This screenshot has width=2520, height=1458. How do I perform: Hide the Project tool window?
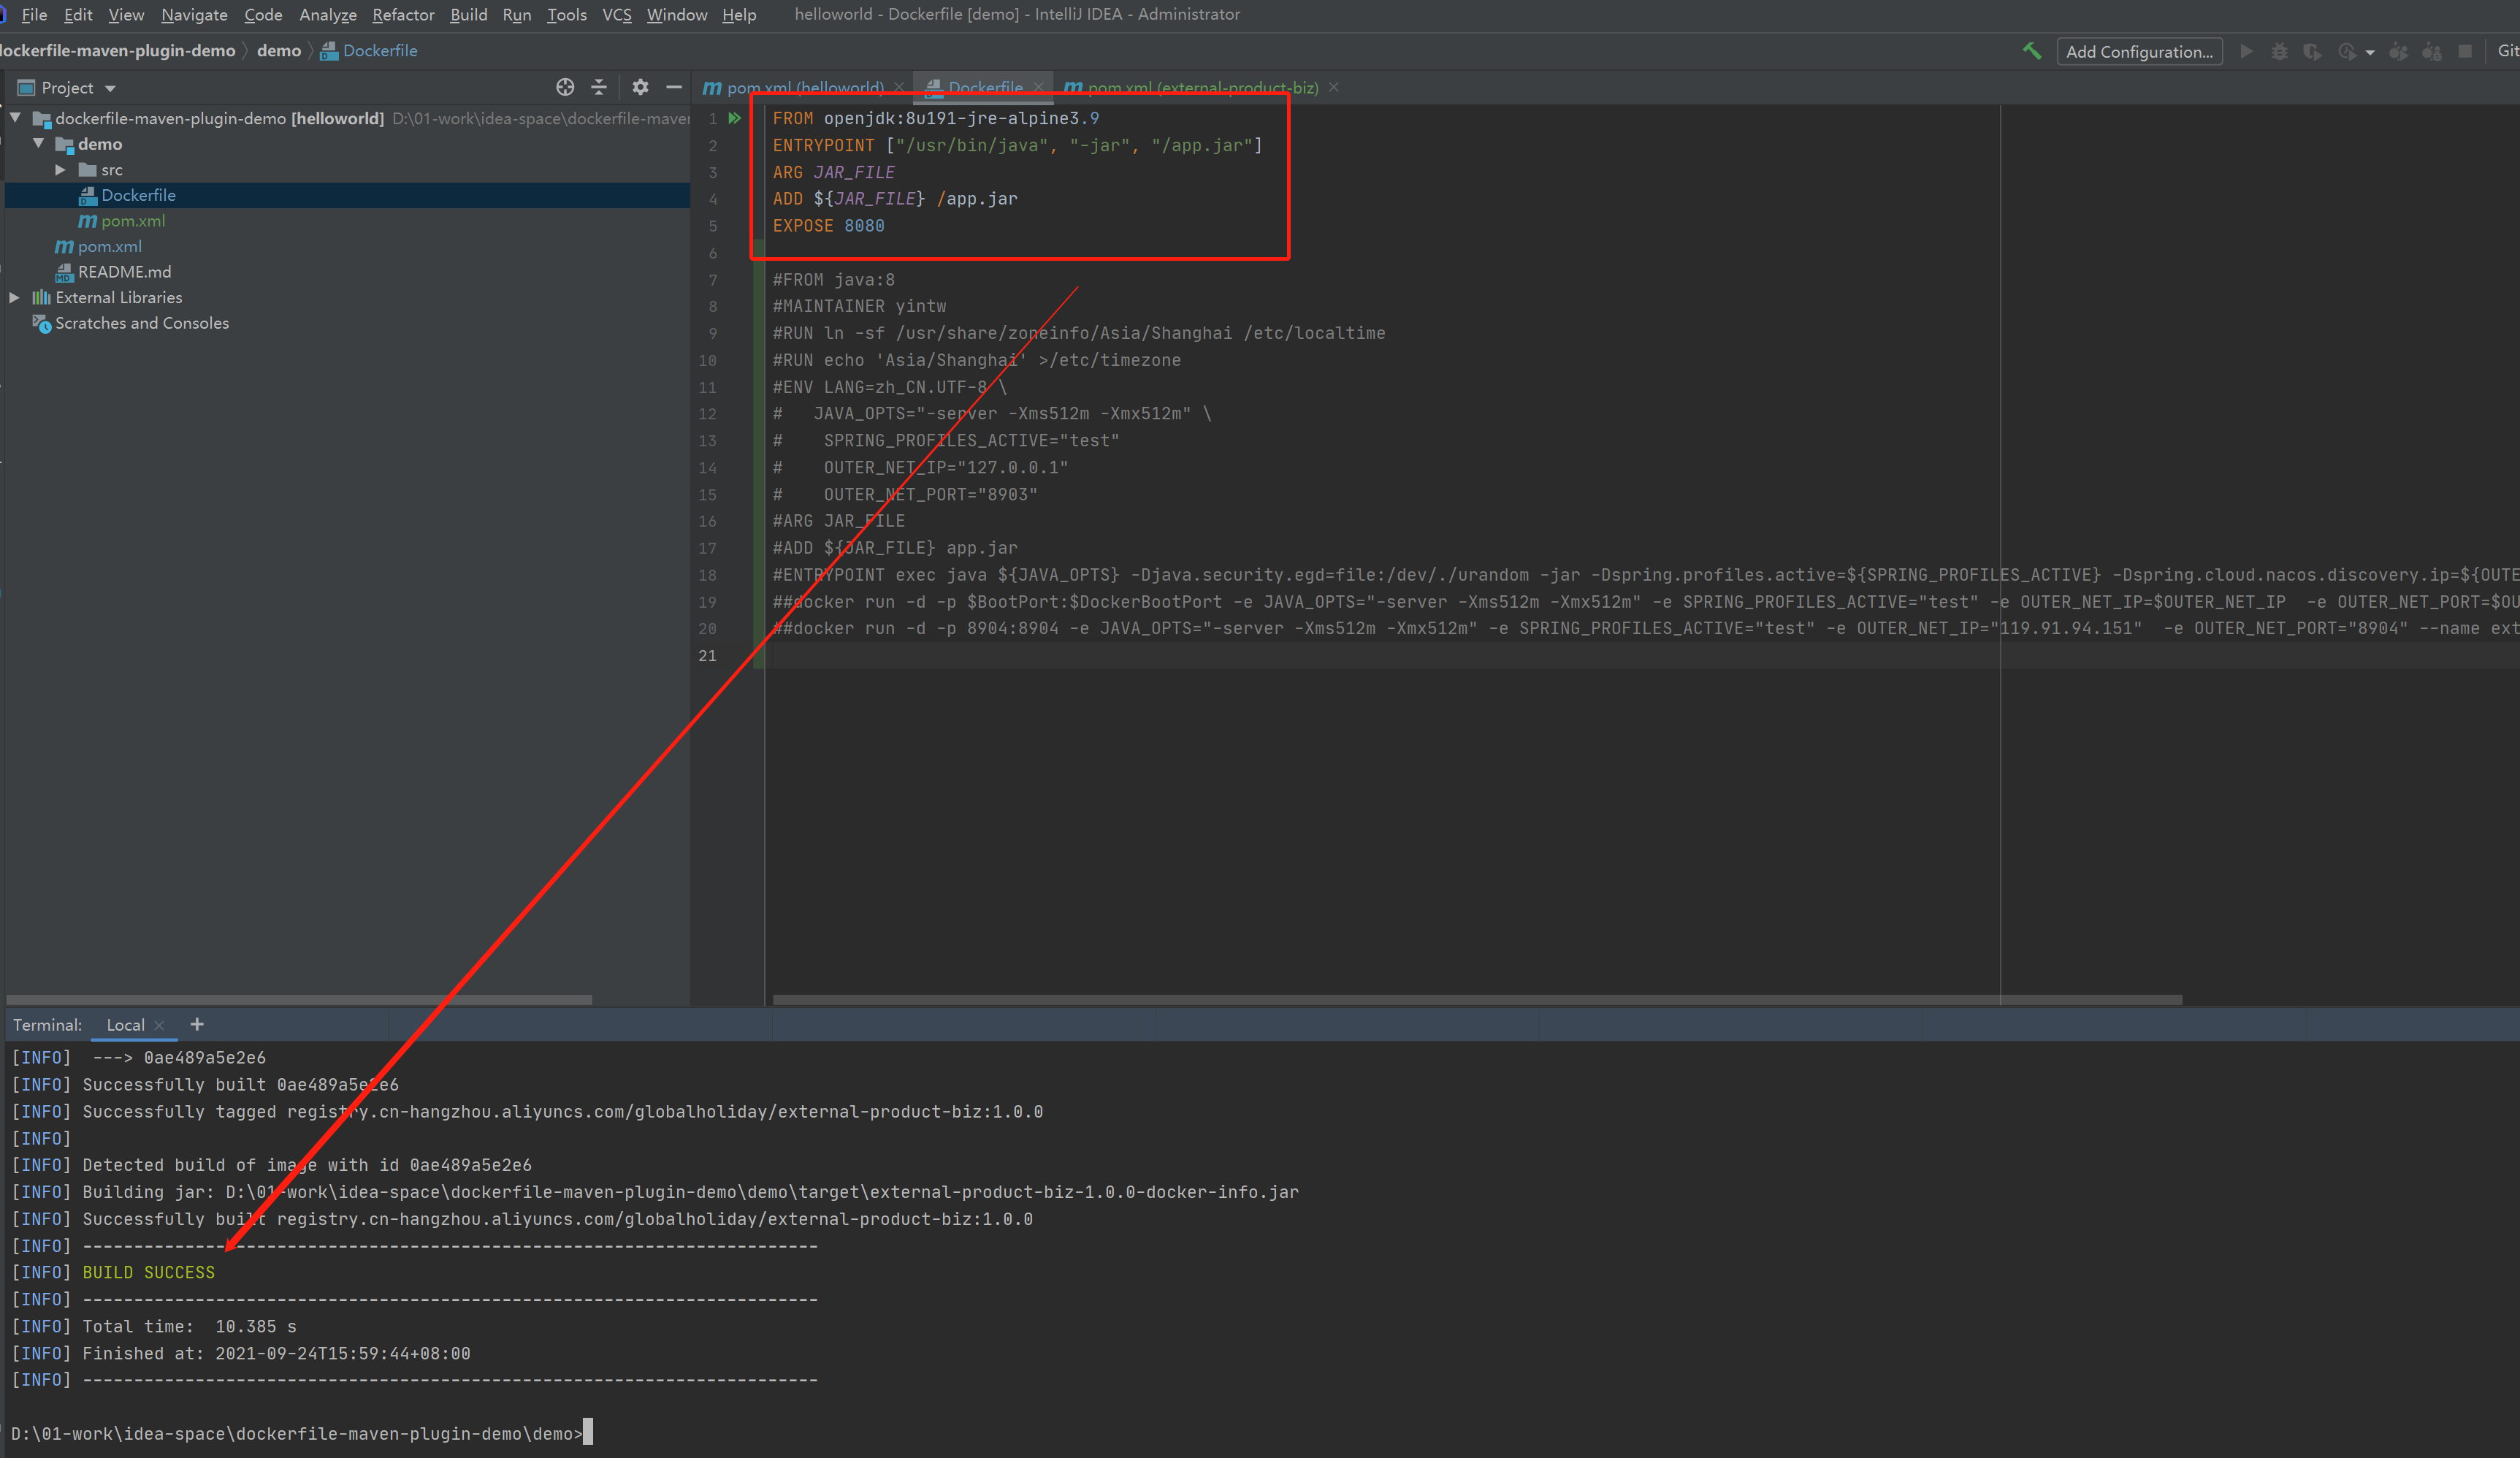[x=675, y=87]
